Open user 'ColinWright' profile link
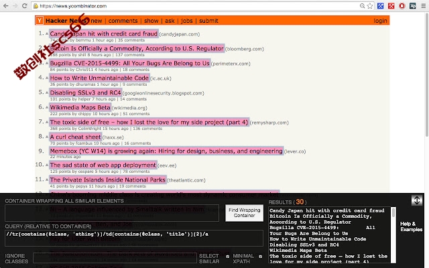This screenshot has width=429, height=268. [x=90, y=129]
